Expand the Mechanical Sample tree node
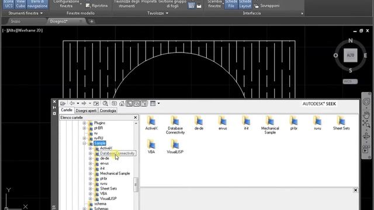Image resolution: width=374 pixels, height=210 pixels. [90, 174]
